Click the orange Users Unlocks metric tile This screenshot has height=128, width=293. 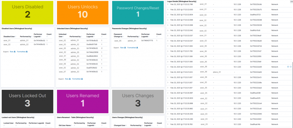pos(83,13)
